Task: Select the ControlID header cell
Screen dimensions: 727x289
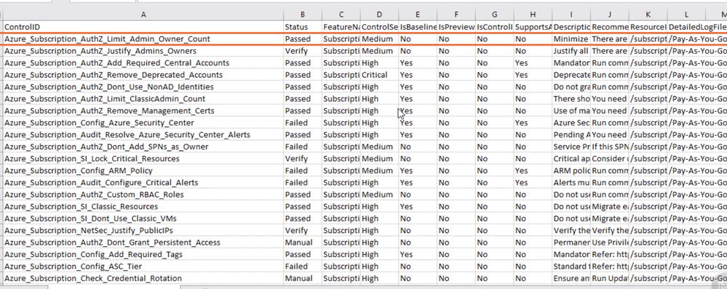Action: pos(143,28)
